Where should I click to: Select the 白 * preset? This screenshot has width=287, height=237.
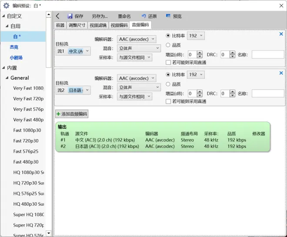pos(23,37)
